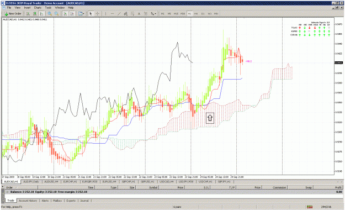Switch to USDJPY,M30 chart tab
This screenshot has height=210, width=345.
click(186, 182)
